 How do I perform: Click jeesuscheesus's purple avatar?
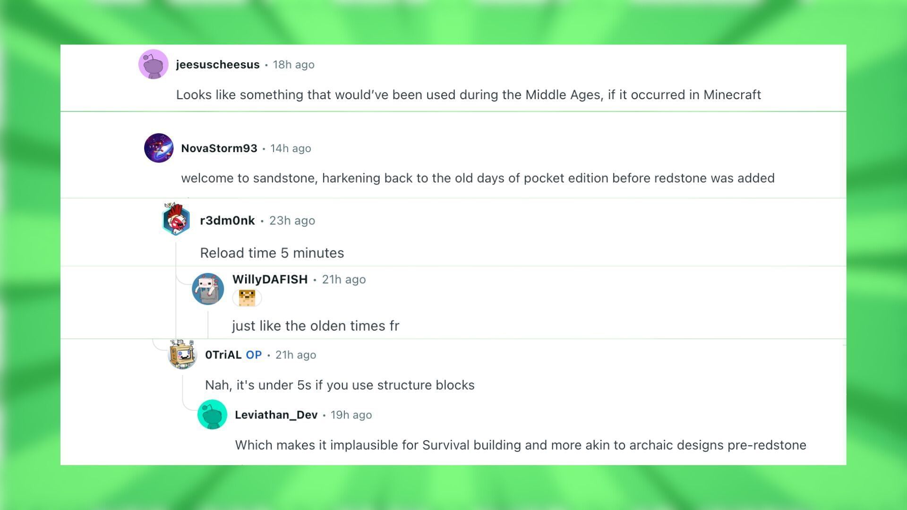pyautogui.click(x=153, y=64)
